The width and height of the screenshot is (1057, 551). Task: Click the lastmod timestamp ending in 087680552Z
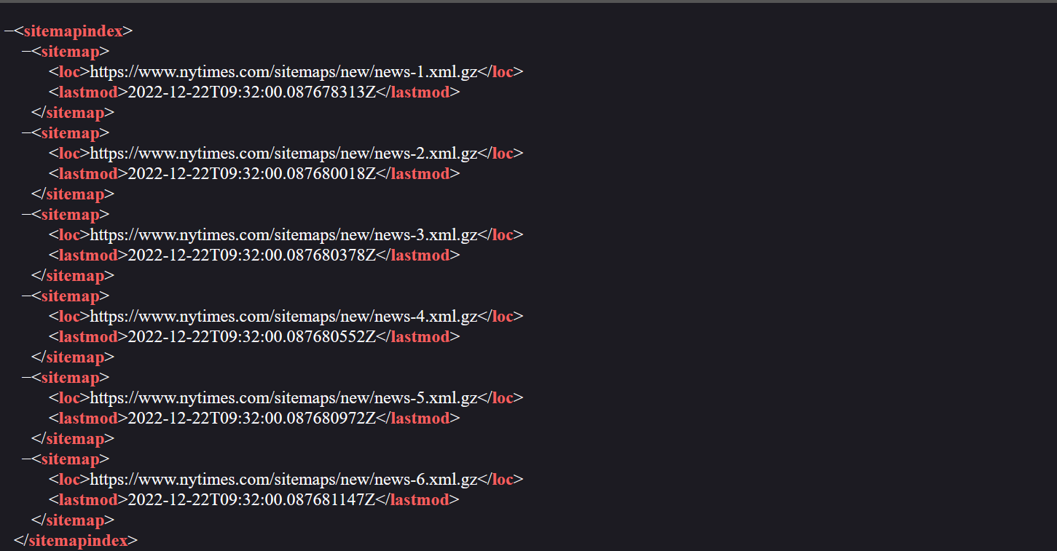tap(251, 337)
